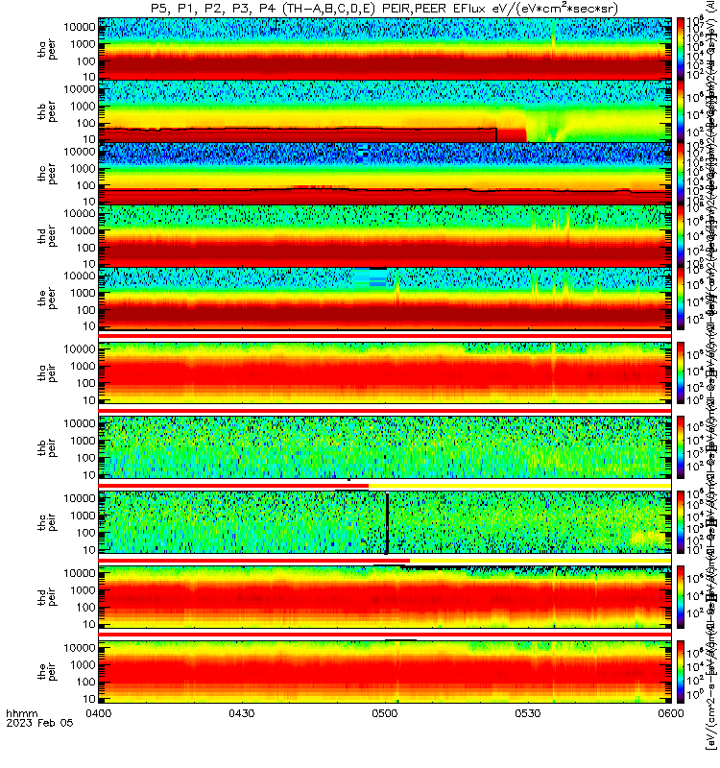Click the yellow status bar segment above thd peir
Viewport: 720px width, 768px height.
click(x=540, y=561)
